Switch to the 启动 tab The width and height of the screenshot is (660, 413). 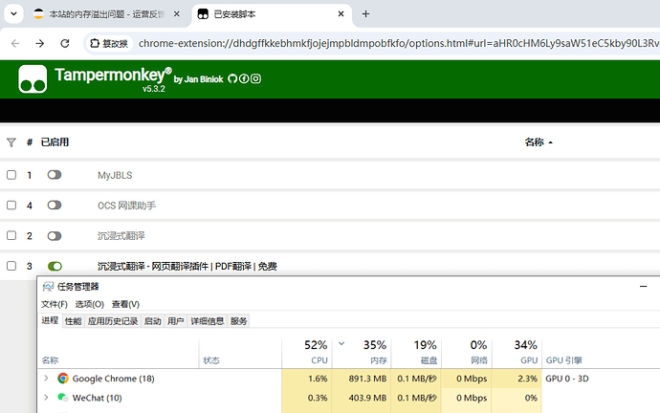153,321
